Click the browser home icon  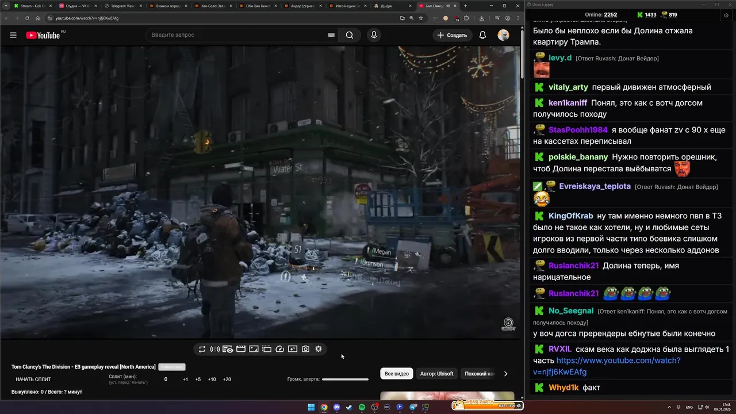(38, 18)
